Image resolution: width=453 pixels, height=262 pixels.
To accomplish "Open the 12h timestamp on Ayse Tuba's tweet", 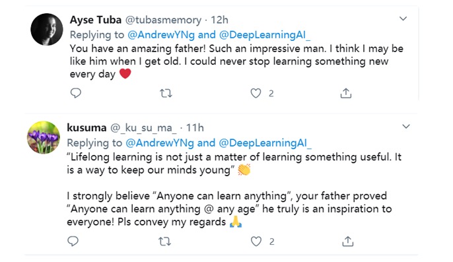I will (219, 20).
